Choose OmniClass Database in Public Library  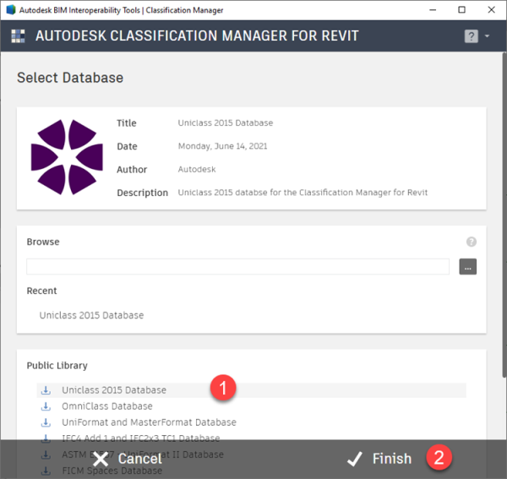point(107,406)
